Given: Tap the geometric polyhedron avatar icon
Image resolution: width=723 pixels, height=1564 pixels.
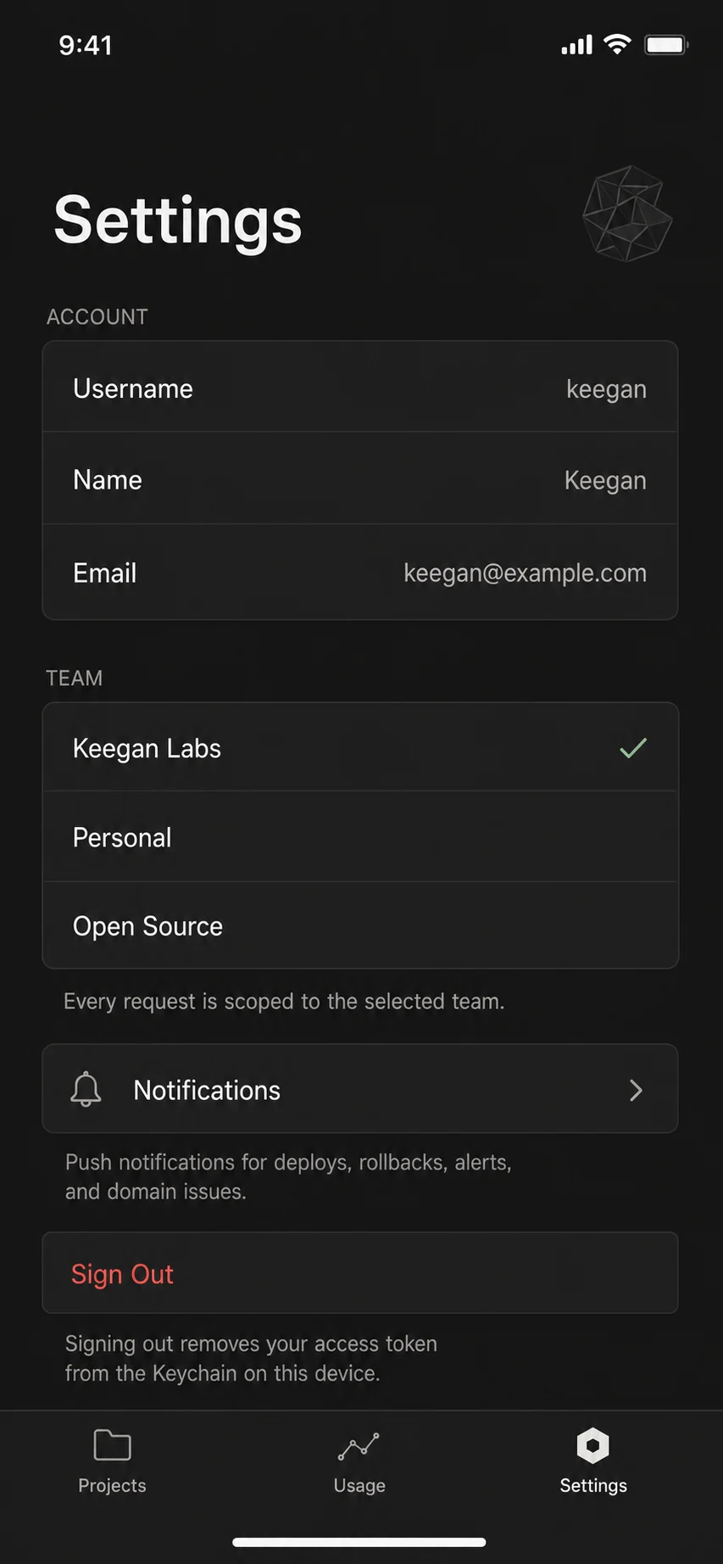Looking at the screenshot, I should click(627, 214).
